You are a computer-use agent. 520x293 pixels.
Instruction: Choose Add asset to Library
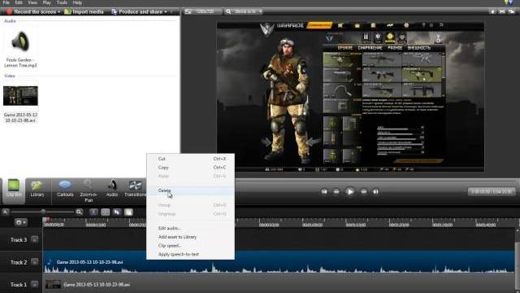tap(191, 237)
